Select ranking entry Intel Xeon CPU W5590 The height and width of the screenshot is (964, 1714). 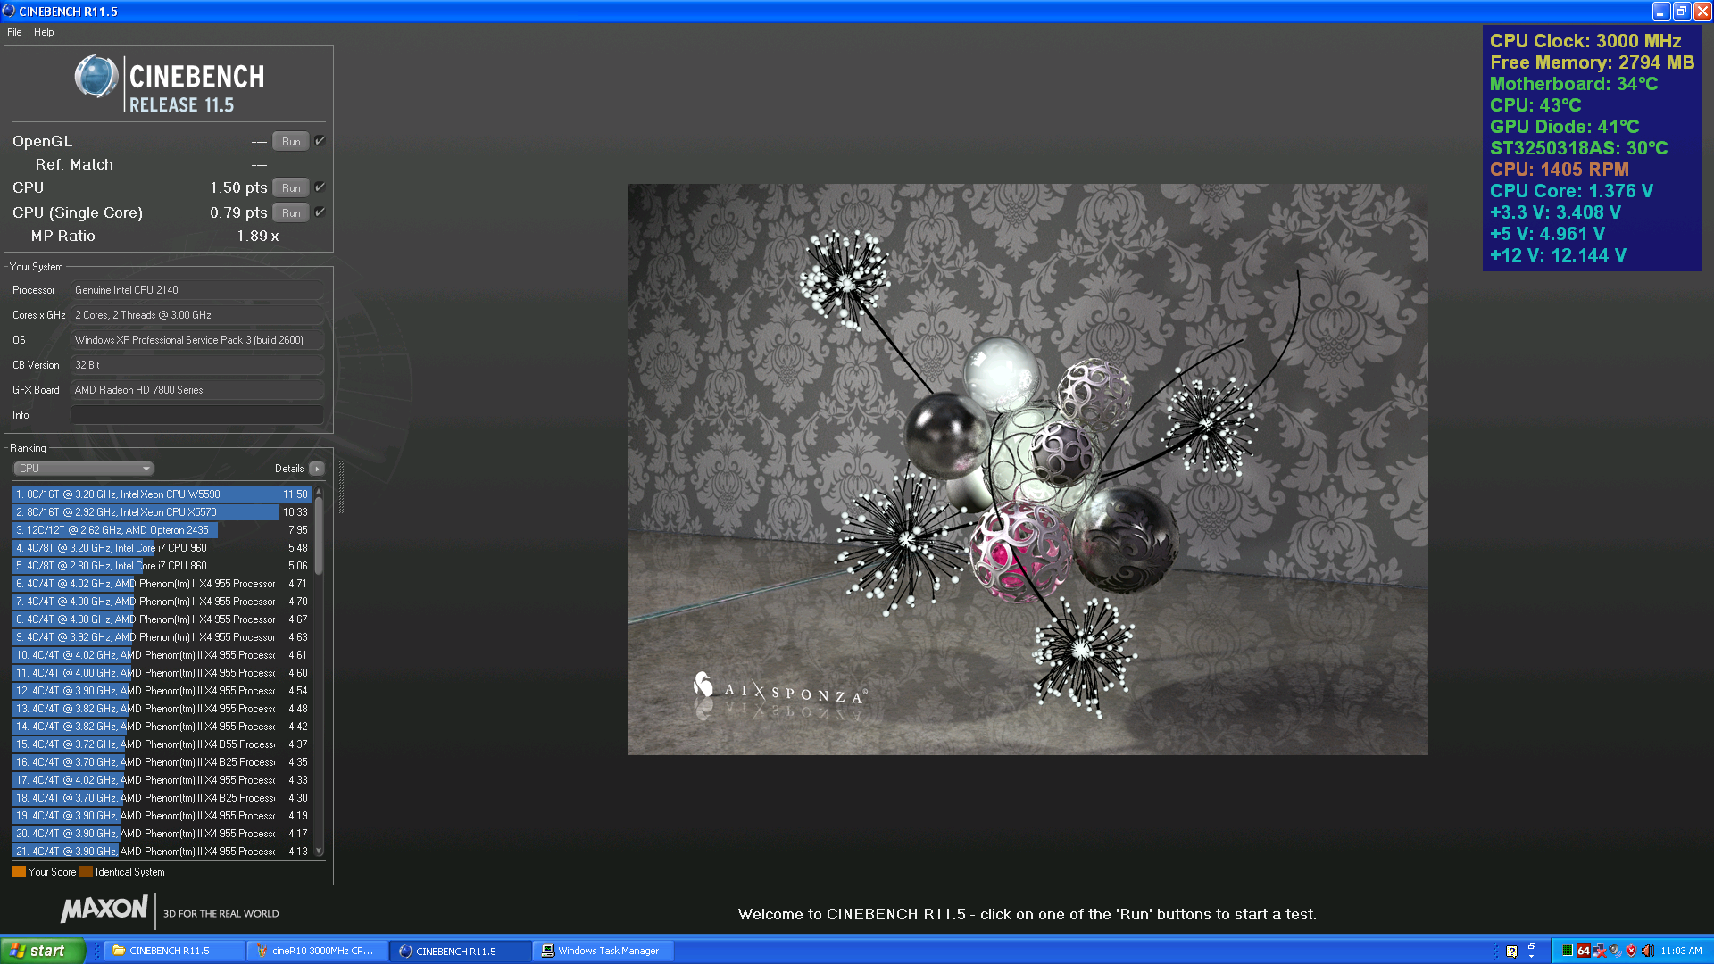point(162,494)
